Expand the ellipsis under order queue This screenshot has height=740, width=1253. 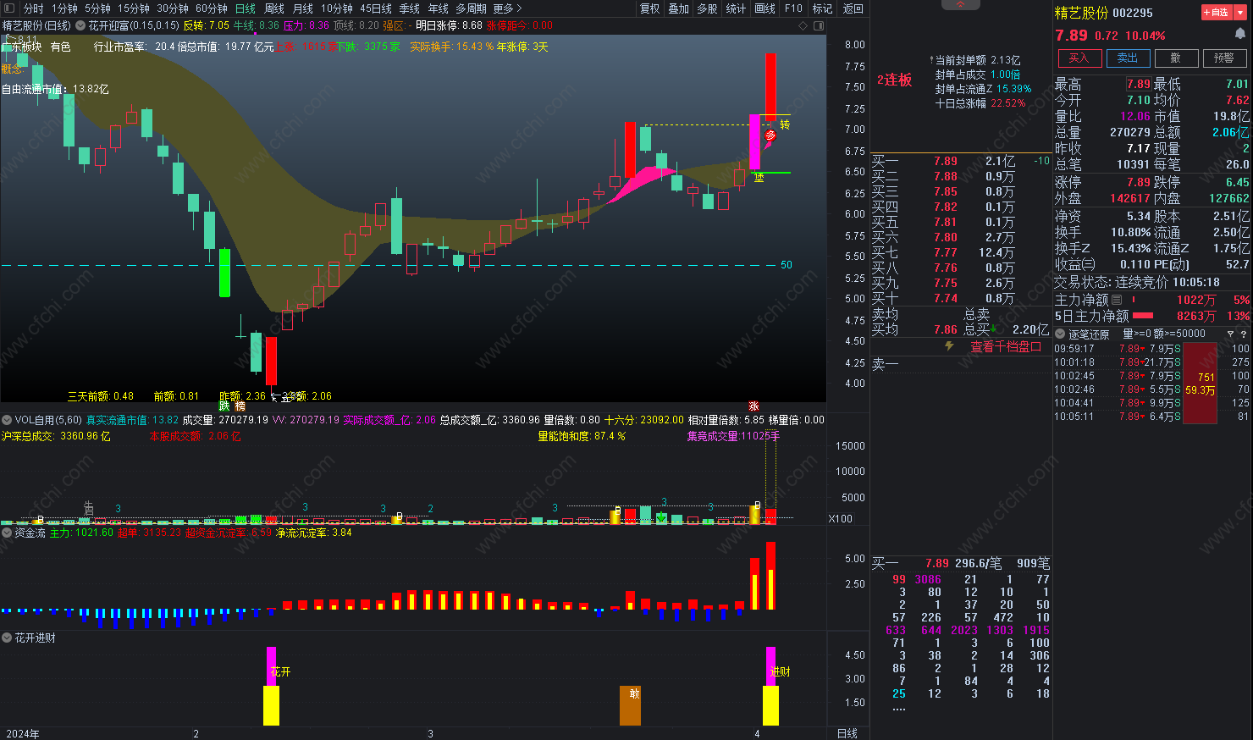tap(899, 709)
